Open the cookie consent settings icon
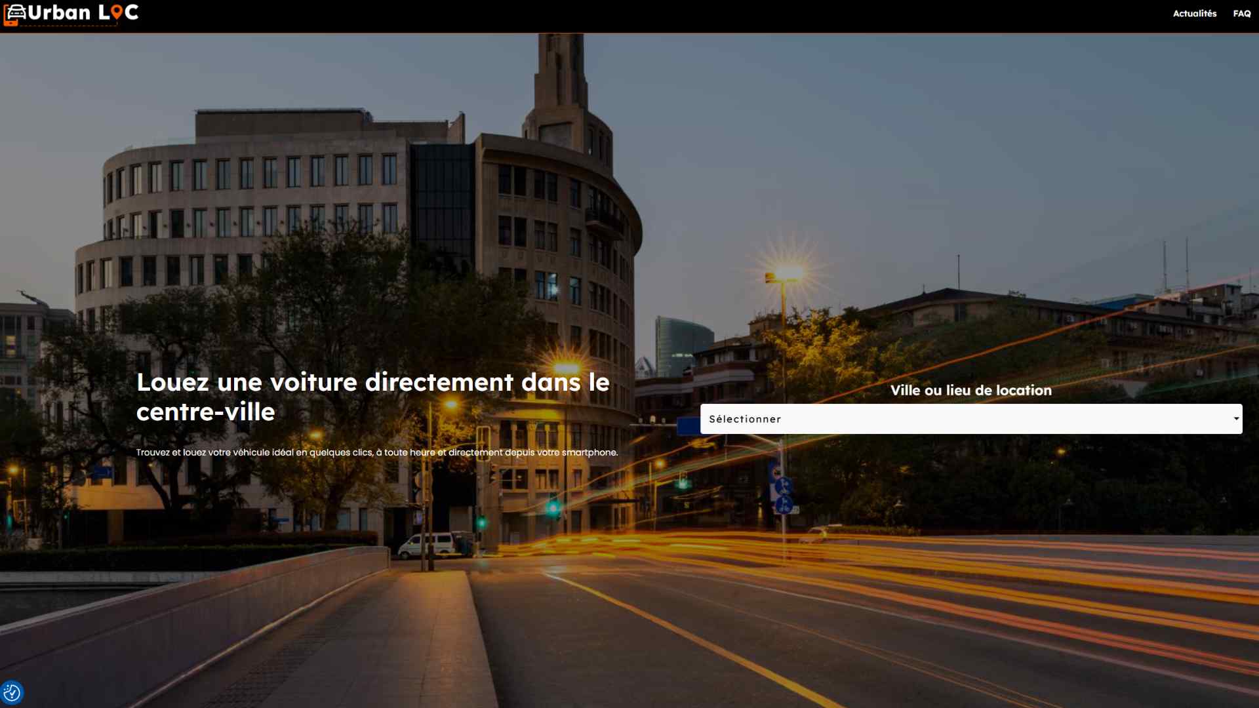This screenshot has height=708, width=1259. coord(12,692)
